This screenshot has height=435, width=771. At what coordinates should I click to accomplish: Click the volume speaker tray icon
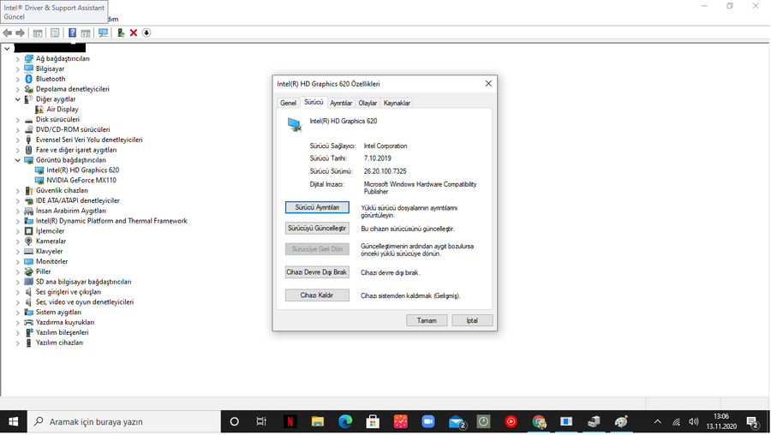(693, 422)
